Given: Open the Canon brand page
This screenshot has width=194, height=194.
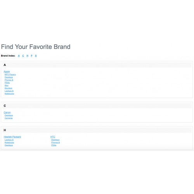Looking at the screenshot, I should click(x=7, y=113).
